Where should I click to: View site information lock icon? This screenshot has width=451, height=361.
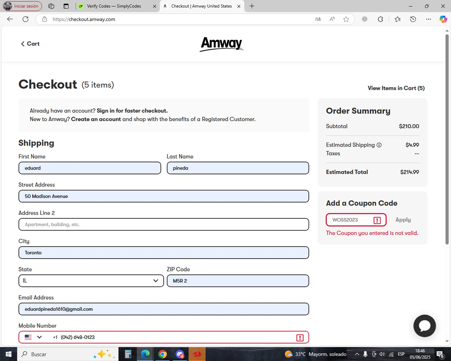[x=44, y=19]
